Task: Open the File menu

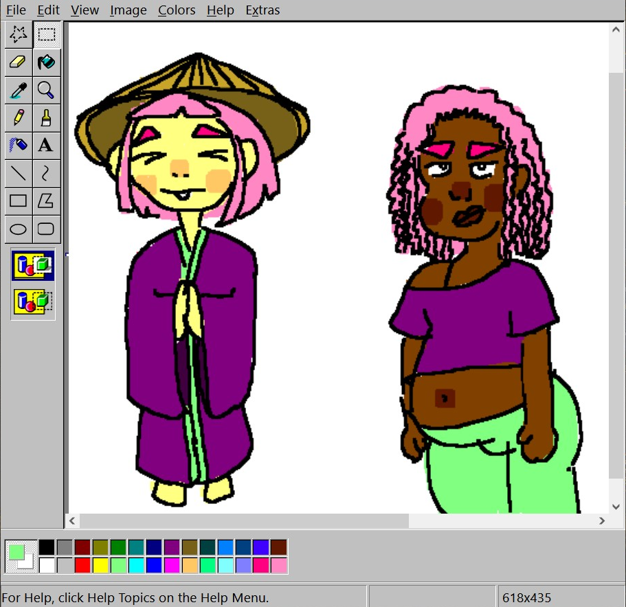Action: tap(16, 10)
